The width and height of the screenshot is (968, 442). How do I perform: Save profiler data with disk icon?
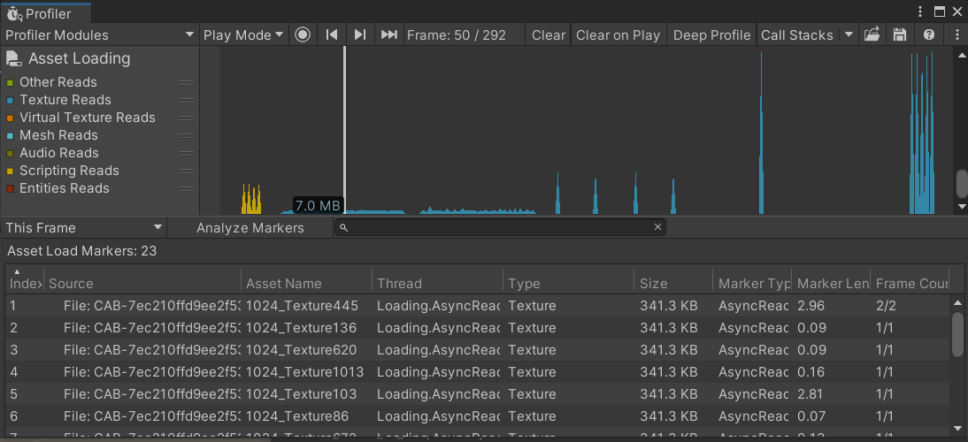pyautogui.click(x=900, y=34)
